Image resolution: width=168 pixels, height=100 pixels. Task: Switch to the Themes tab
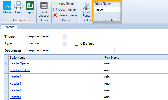click(9, 27)
